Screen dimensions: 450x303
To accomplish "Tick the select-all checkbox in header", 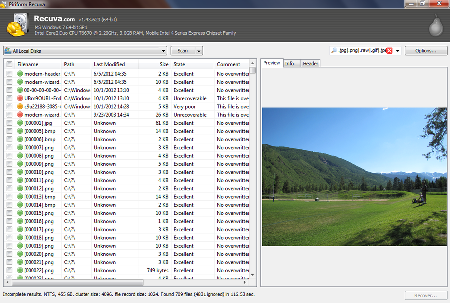I will [9, 64].
